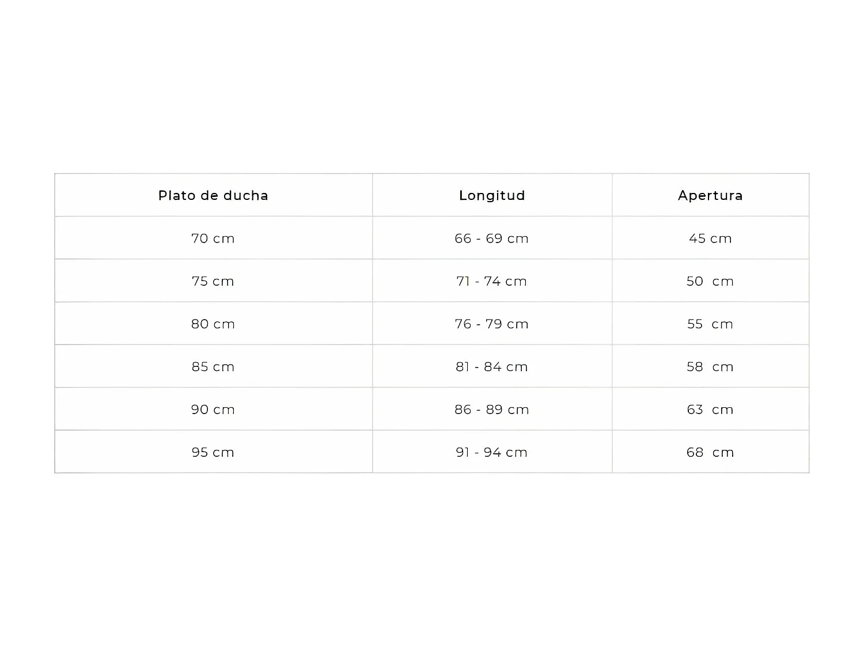Click the '91 - 94 cm' length cell
The width and height of the screenshot is (864, 648).
coord(492,452)
